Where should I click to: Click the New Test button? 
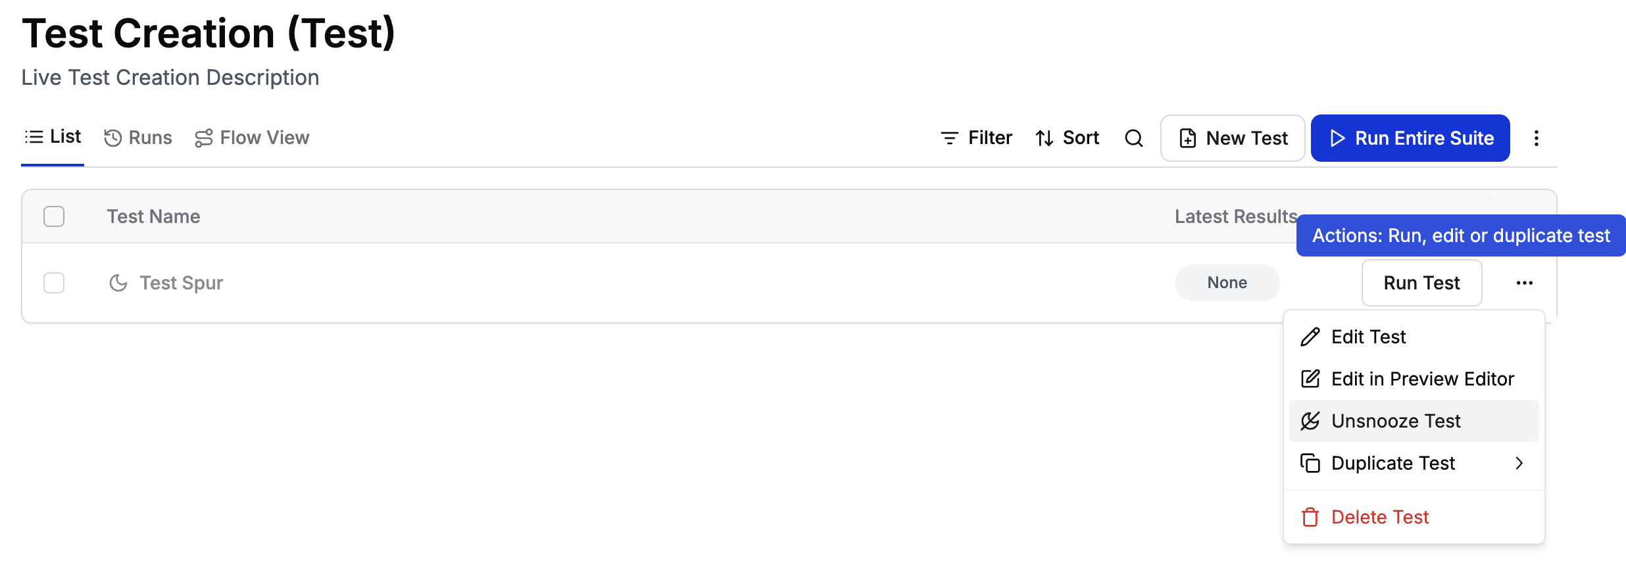click(x=1233, y=138)
